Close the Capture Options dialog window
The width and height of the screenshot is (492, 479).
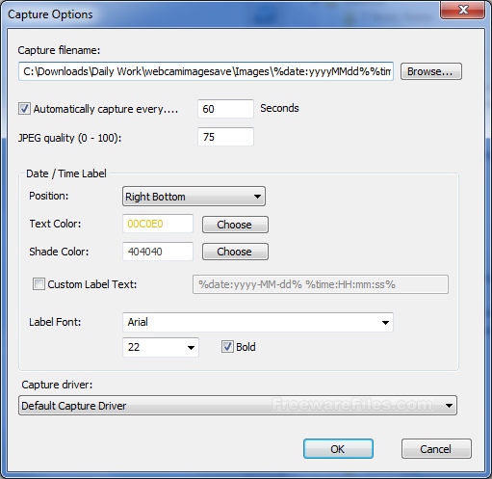[462, 10]
